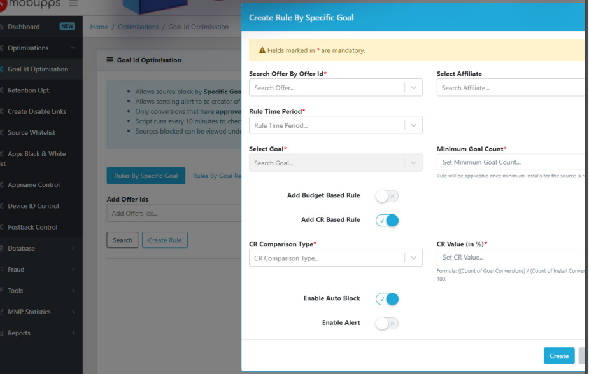Enable the Add Budget Based Rule toggle
Image resolution: width=589 pixels, height=374 pixels.
(x=387, y=196)
